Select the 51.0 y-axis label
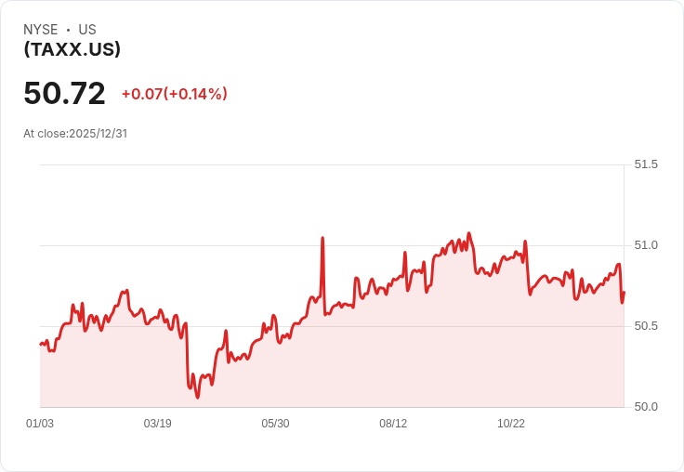 [x=646, y=245]
